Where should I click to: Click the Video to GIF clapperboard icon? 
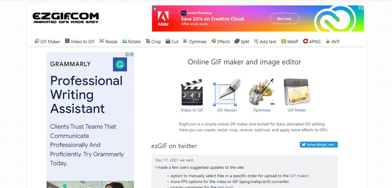(192, 93)
